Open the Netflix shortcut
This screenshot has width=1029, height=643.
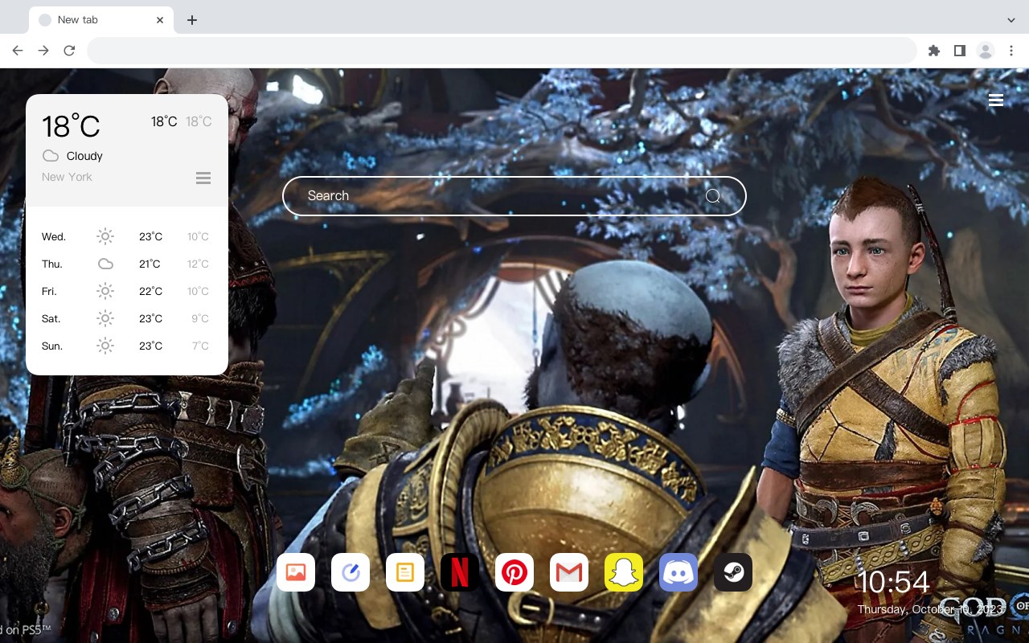click(x=460, y=572)
